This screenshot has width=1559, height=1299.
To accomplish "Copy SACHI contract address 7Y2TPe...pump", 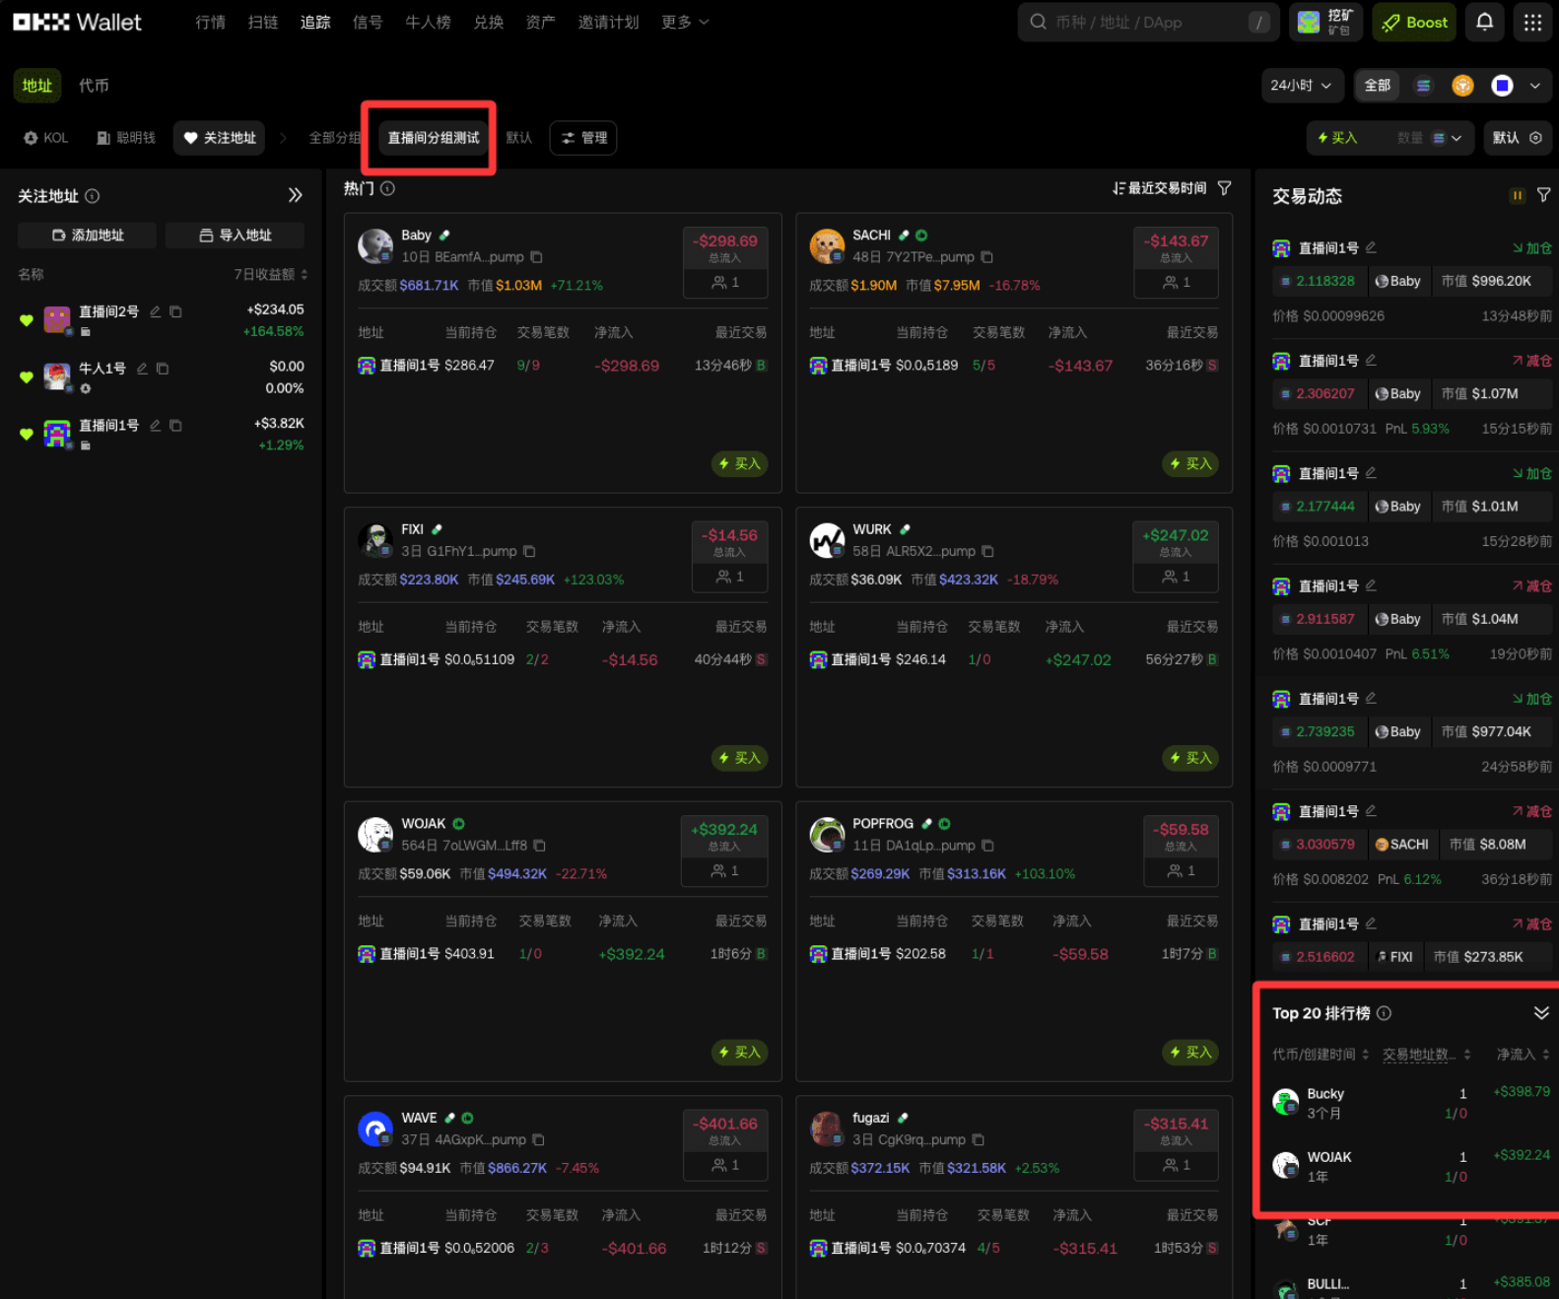I will coord(986,257).
